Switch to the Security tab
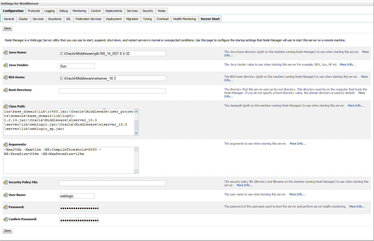 point(148,11)
